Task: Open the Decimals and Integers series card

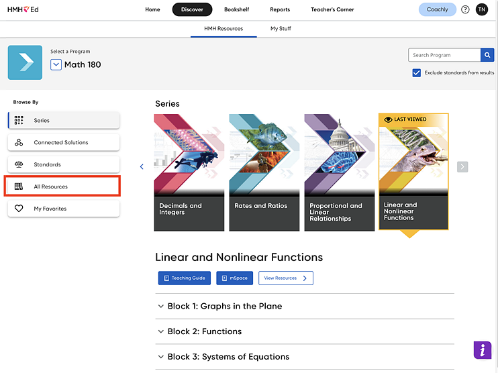Action: tap(189, 172)
